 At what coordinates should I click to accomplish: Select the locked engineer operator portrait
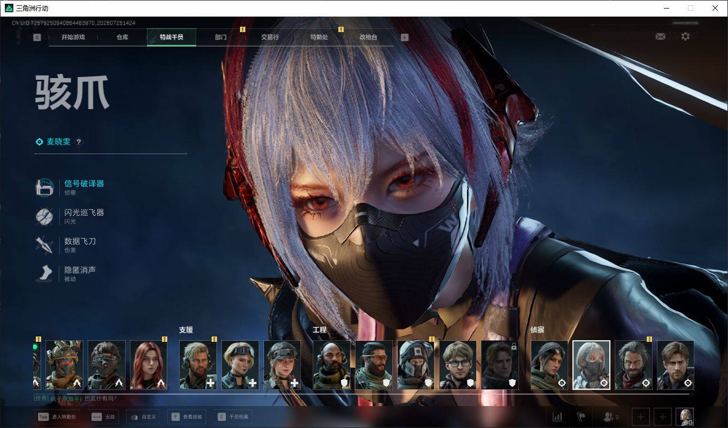point(500,365)
